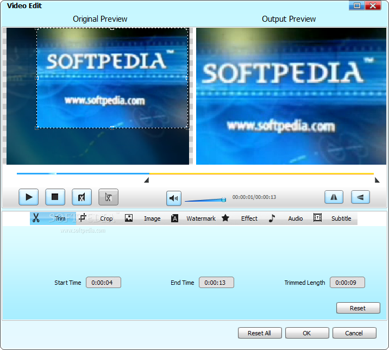Open the Watermark tab

[x=193, y=218]
